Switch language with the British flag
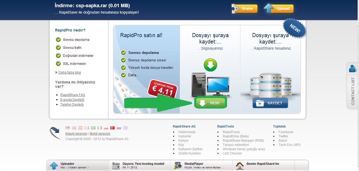This screenshot has height=171, width=359. (x=74, y=128)
